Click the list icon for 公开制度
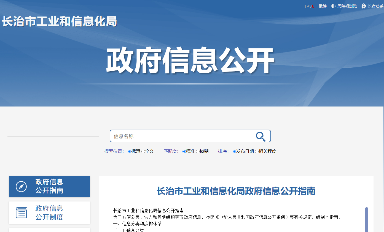Viewport: 384px width, 232px height. 21,213
